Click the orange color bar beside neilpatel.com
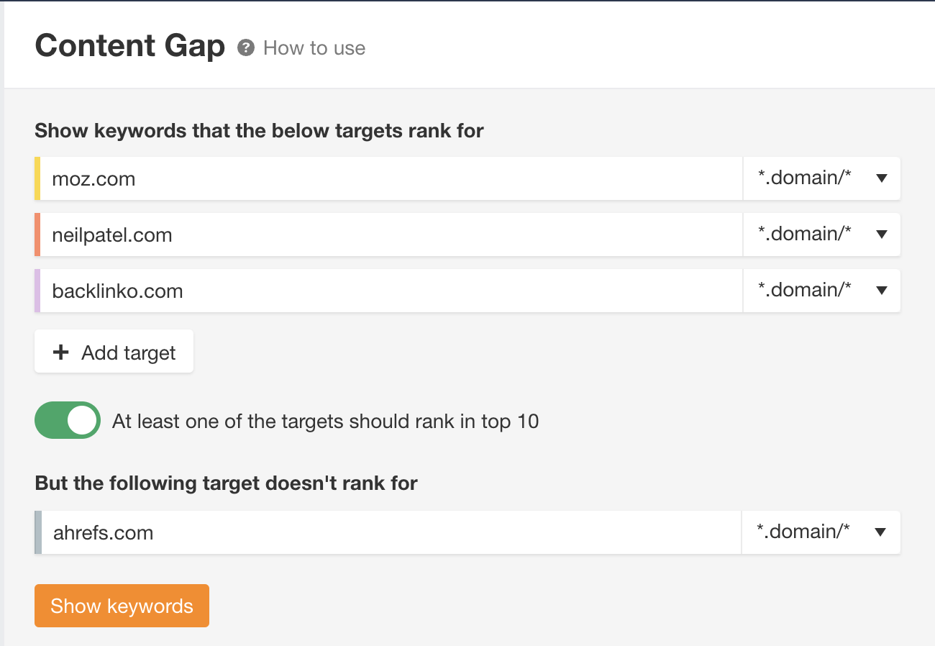The width and height of the screenshot is (935, 646). click(x=38, y=235)
